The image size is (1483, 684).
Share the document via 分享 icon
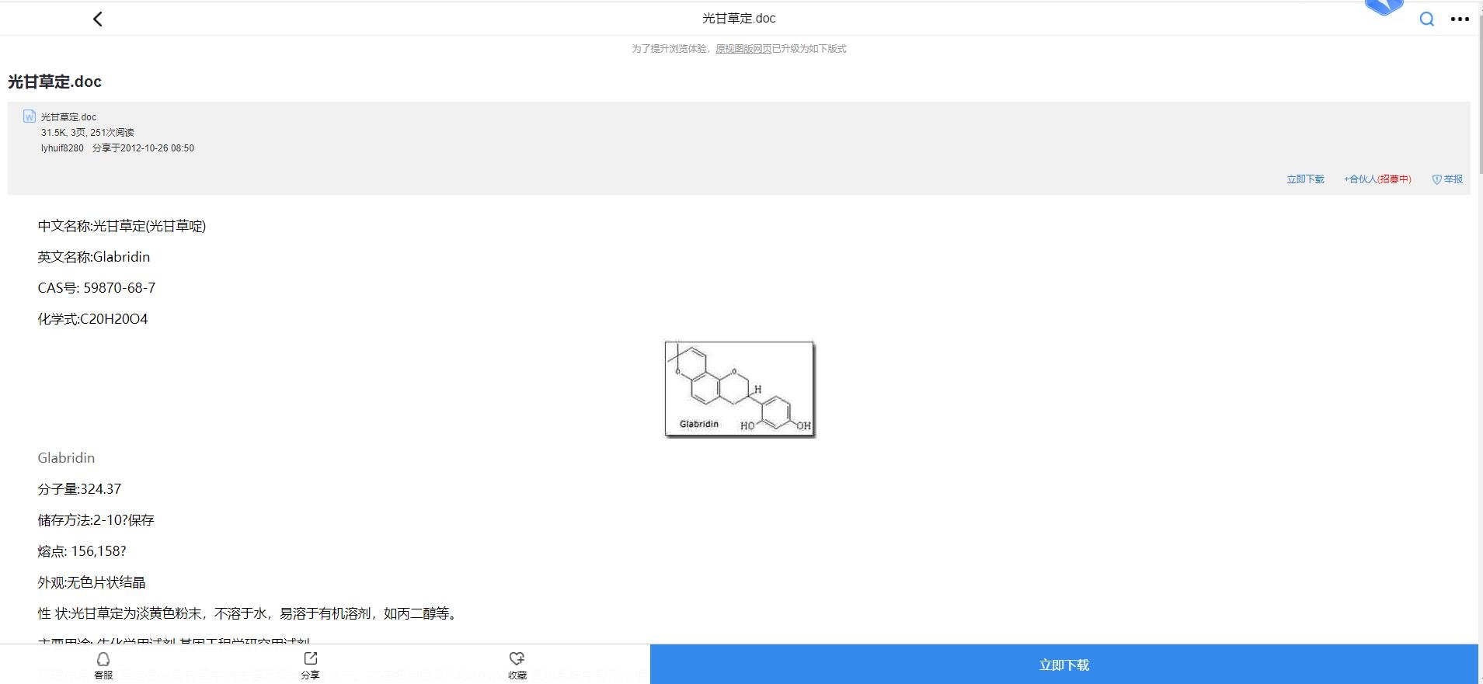click(x=310, y=665)
